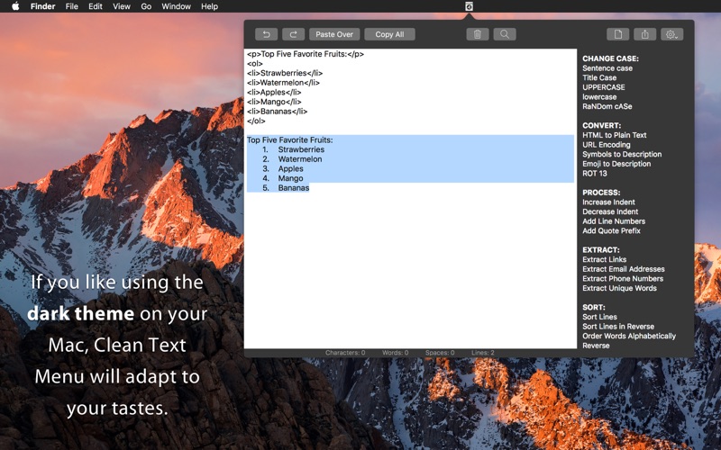Click empty area of the text editor
The image size is (721, 450).
pos(410,271)
